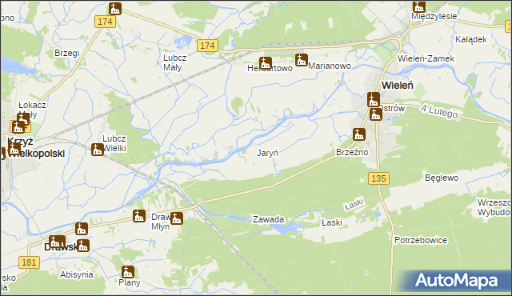The width and height of the screenshot is (512, 296).
Task: Click the church icon right of Drawski Młyn label
Action: click(x=177, y=218)
